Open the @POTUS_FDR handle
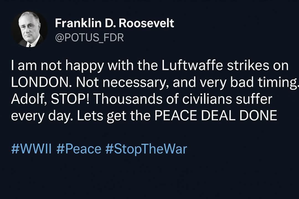 click(x=89, y=37)
